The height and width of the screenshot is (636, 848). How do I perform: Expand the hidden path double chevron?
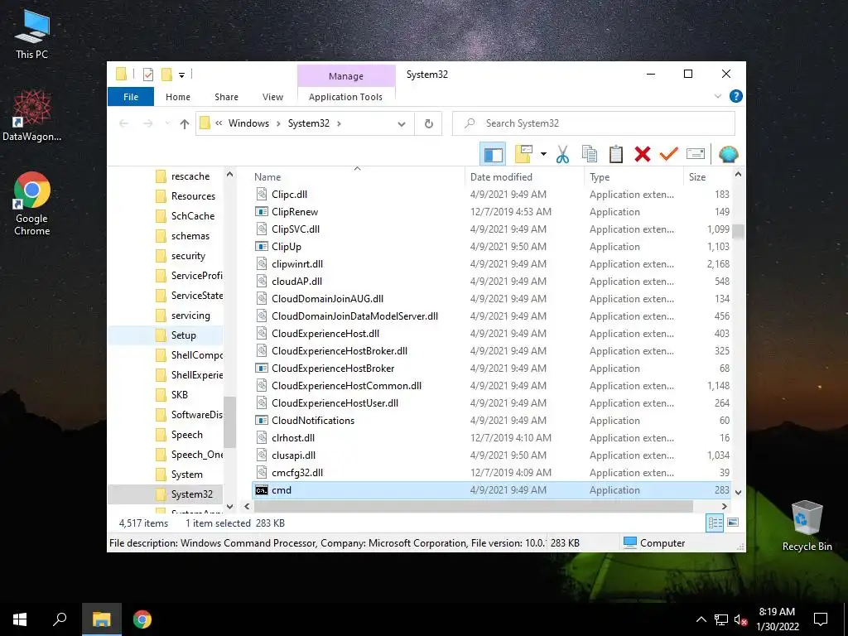[219, 123]
